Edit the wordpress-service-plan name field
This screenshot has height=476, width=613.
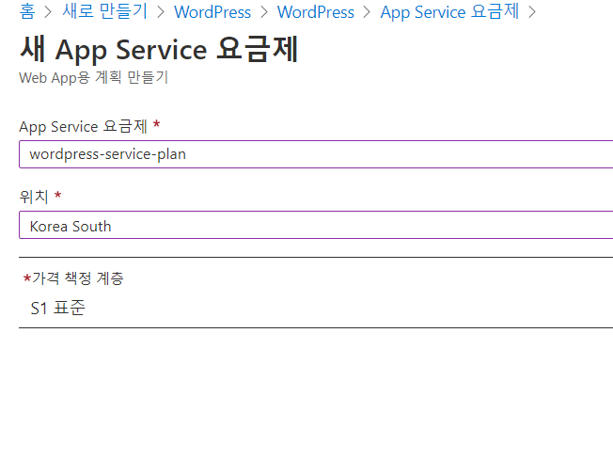coord(316,154)
